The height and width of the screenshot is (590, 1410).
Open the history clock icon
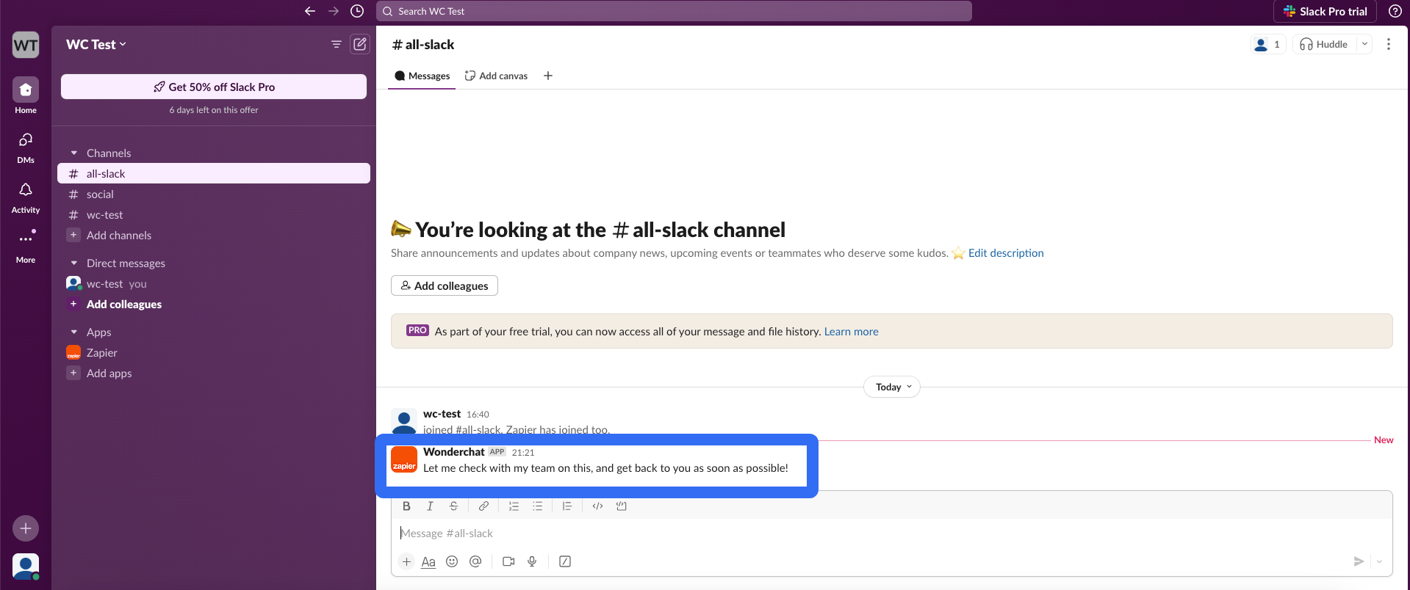click(x=357, y=11)
